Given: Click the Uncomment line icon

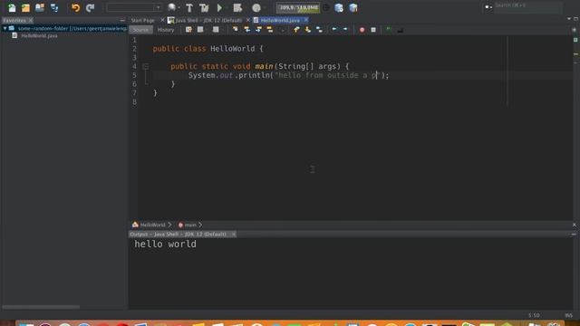Looking at the screenshot, I should [x=400, y=30].
